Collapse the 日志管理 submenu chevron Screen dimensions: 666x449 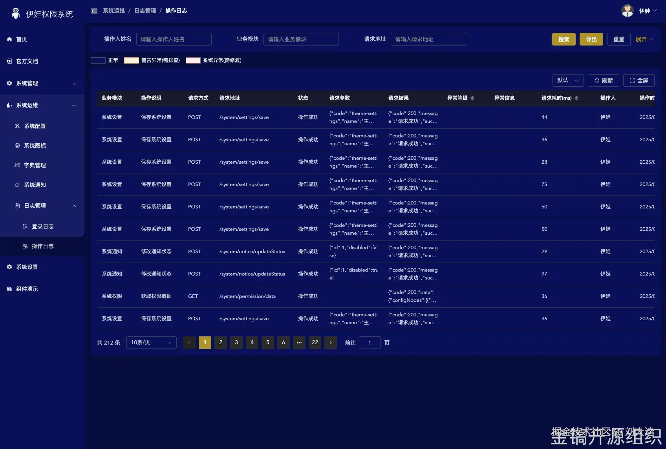coord(74,206)
